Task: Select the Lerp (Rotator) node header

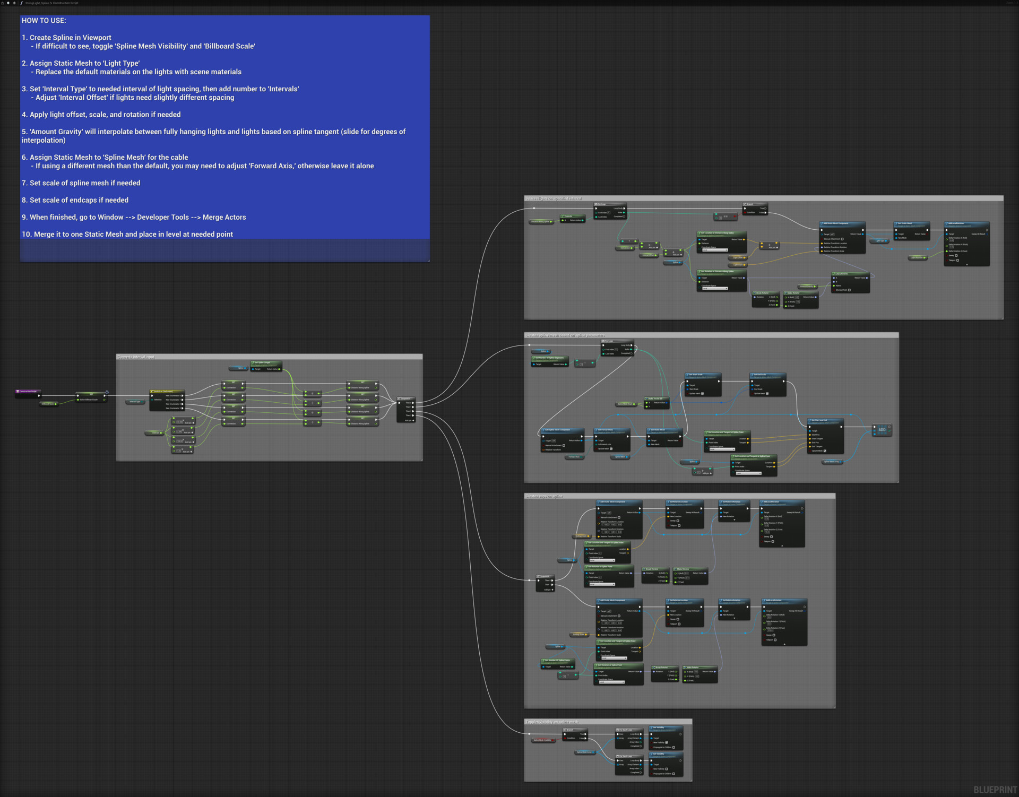Action: coord(842,274)
